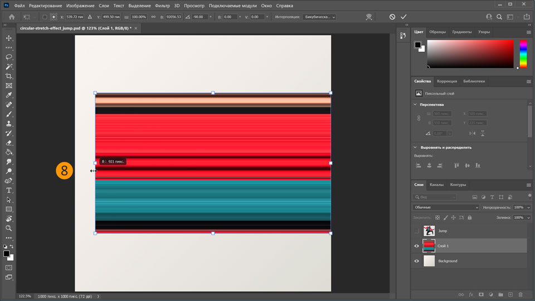
Task: Hide the Слой 1 layer
Action: click(x=416, y=246)
